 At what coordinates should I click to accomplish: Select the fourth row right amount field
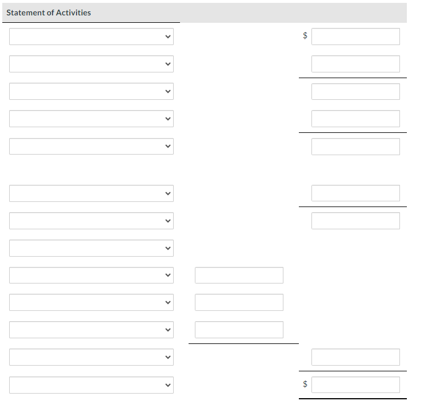(355, 119)
